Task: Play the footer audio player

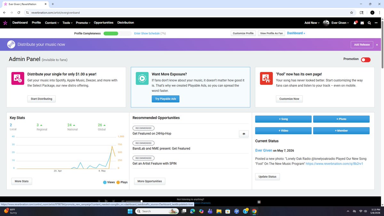Action: point(107,201)
